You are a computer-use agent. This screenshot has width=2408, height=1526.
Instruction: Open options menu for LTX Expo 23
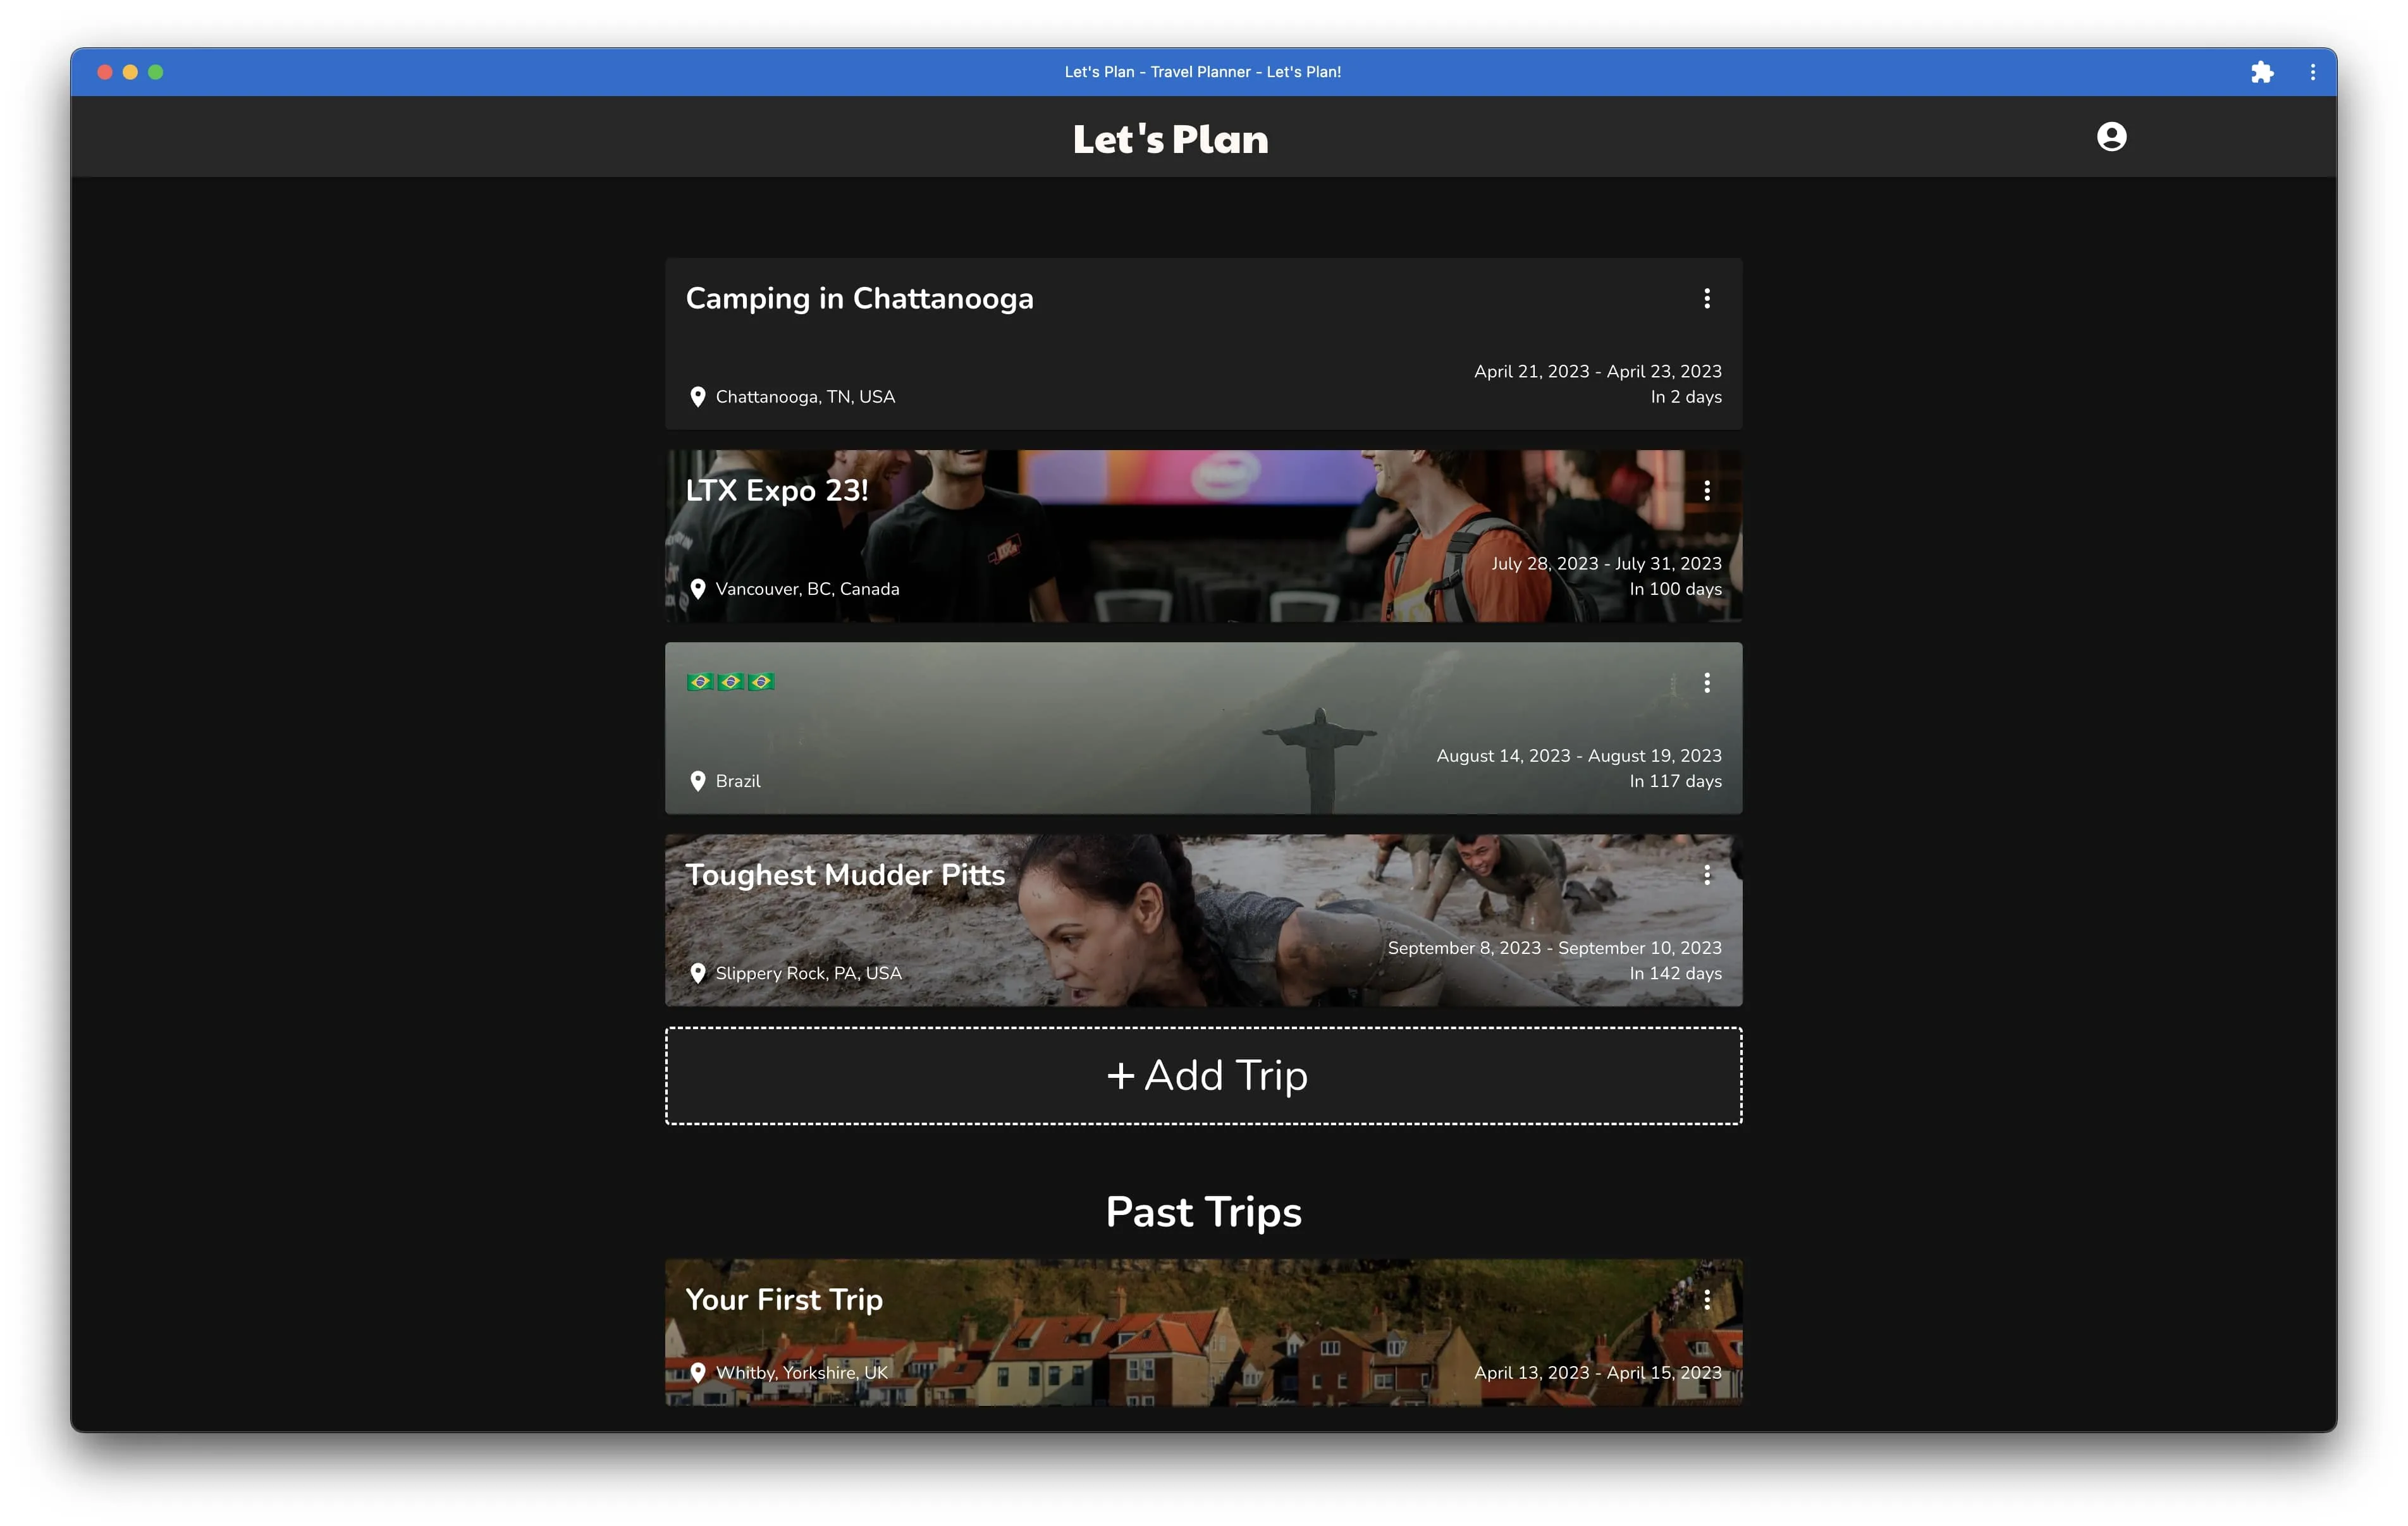tap(1707, 490)
